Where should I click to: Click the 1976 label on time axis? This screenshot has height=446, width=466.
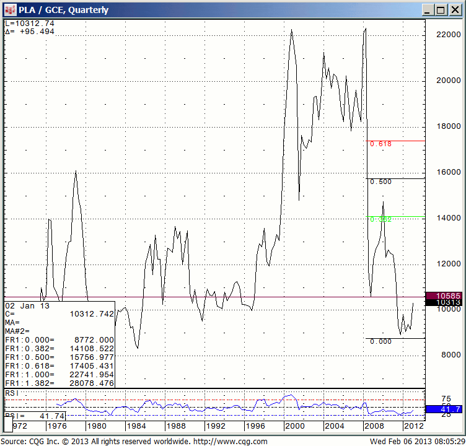(x=57, y=426)
